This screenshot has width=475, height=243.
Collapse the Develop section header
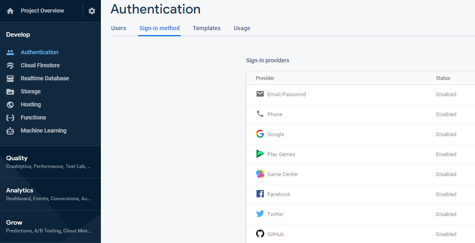18,35
